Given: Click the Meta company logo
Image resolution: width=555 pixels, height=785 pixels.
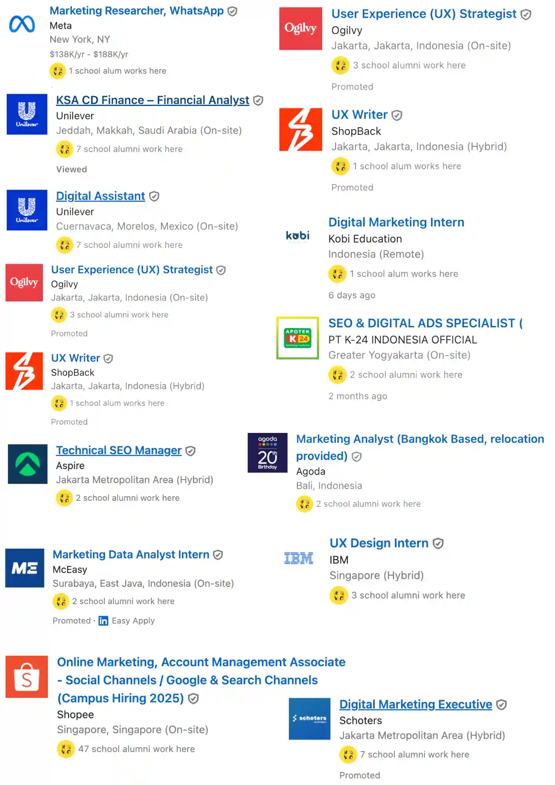Looking at the screenshot, I should 22,24.
